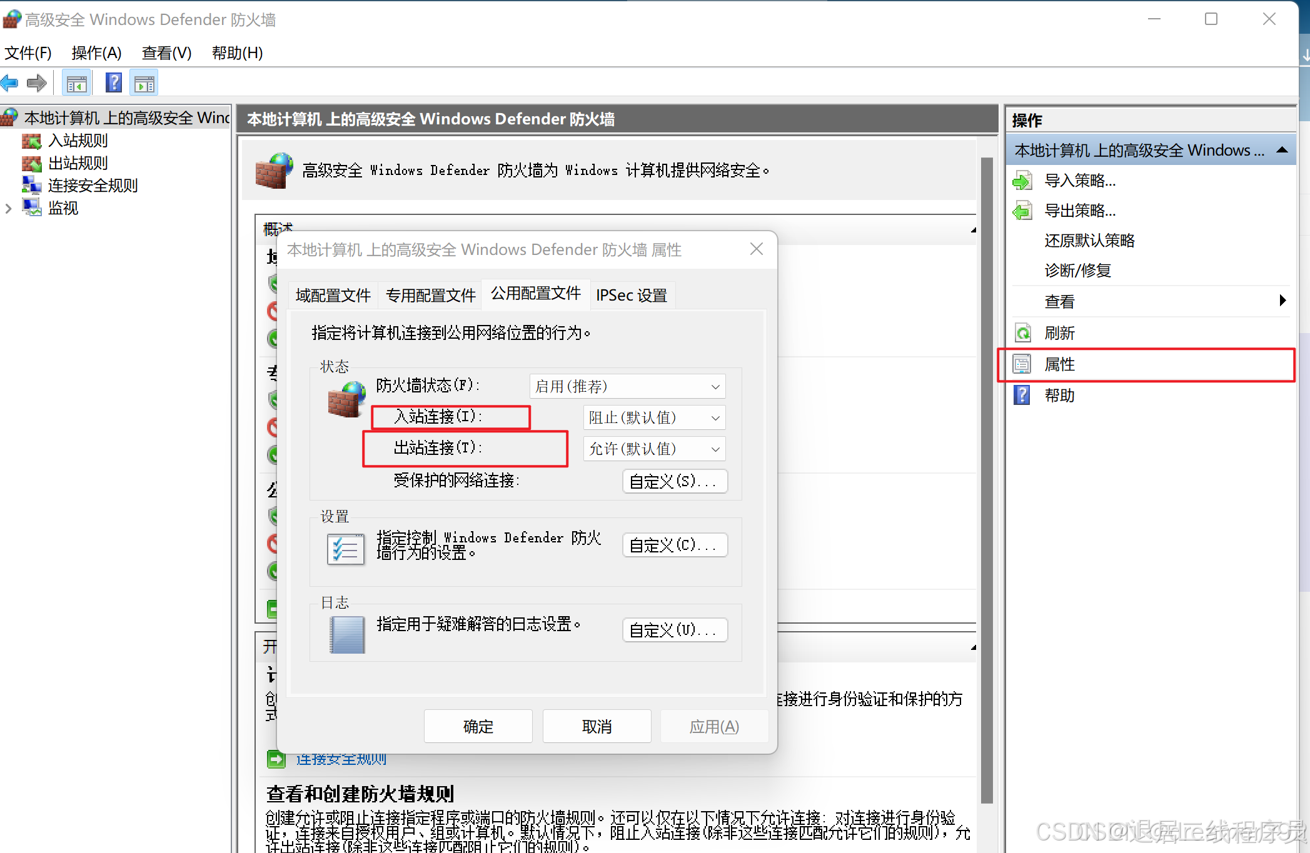
Task: Toggle the show/hide action pane toolbar icon
Action: (x=144, y=83)
